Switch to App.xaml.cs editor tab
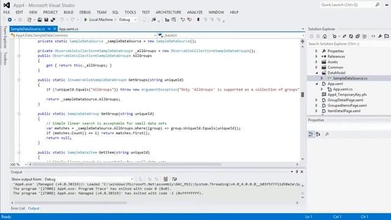This screenshot has height=220, width=391. click(68, 29)
